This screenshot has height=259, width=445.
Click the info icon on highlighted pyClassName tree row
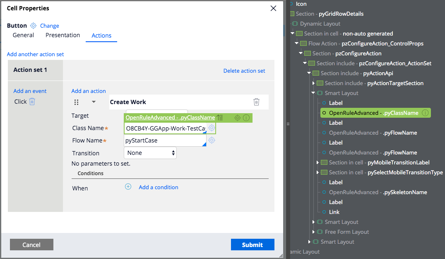pos(425,113)
